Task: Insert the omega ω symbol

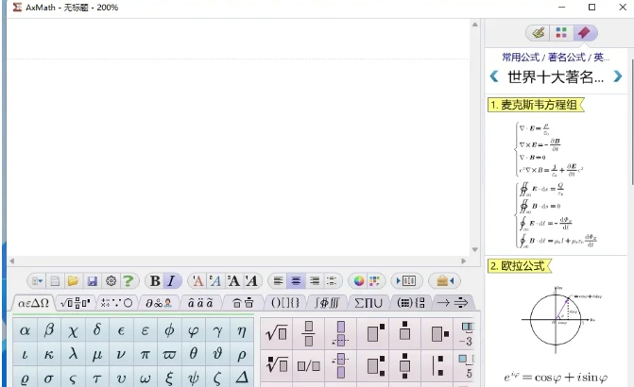Action: 146,379
